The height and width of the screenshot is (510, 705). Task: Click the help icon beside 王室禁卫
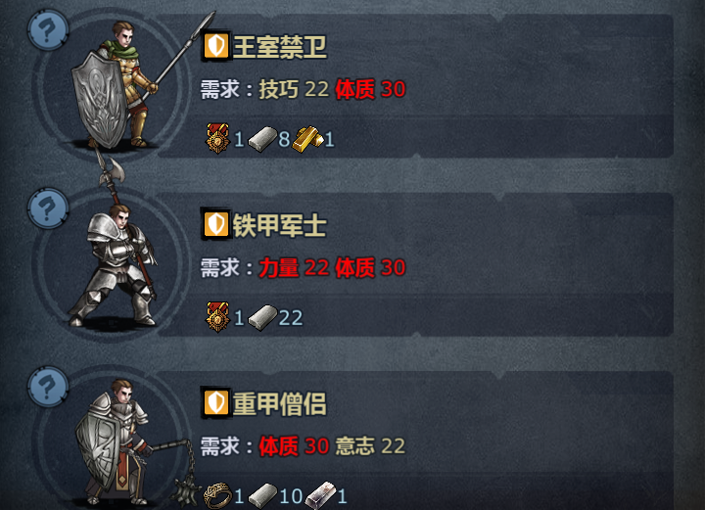[x=48, y=29]
